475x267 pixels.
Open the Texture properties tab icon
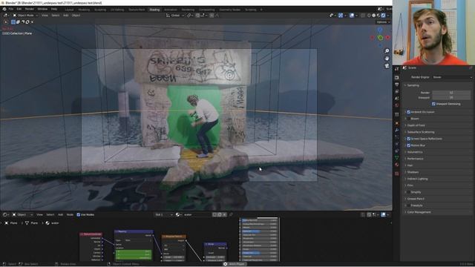click(x=397, y=174)
